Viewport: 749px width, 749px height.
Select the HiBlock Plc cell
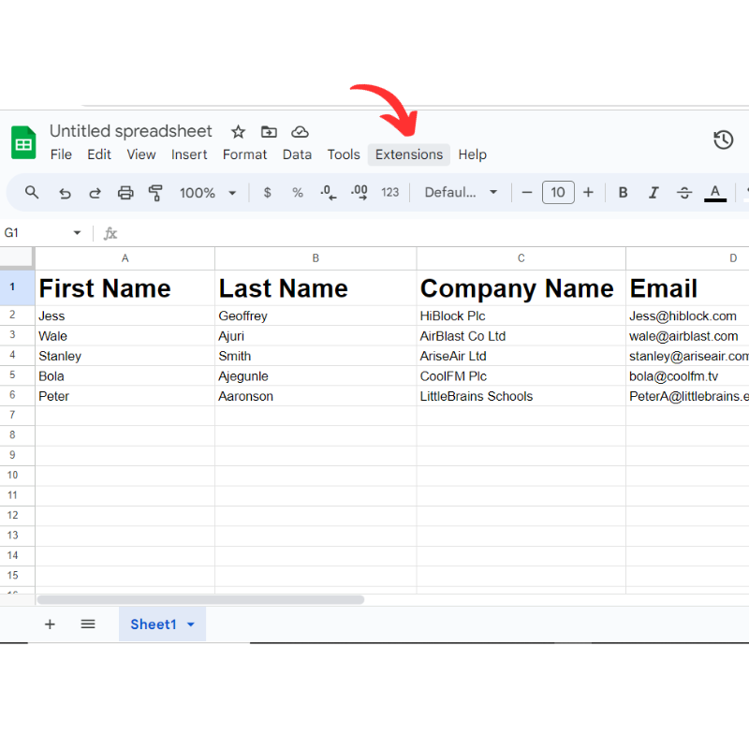pos(521,316)
